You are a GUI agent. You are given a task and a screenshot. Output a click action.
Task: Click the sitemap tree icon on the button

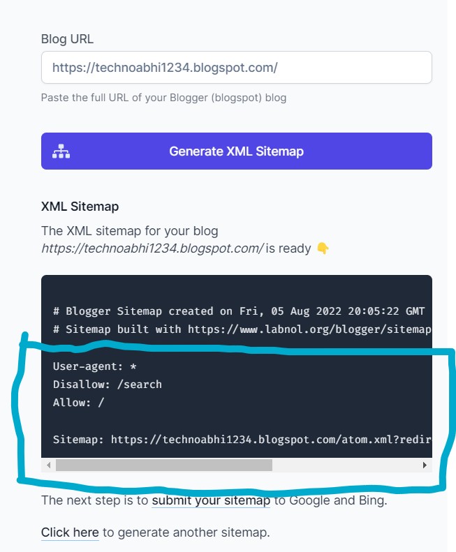[x=61, y=151]
